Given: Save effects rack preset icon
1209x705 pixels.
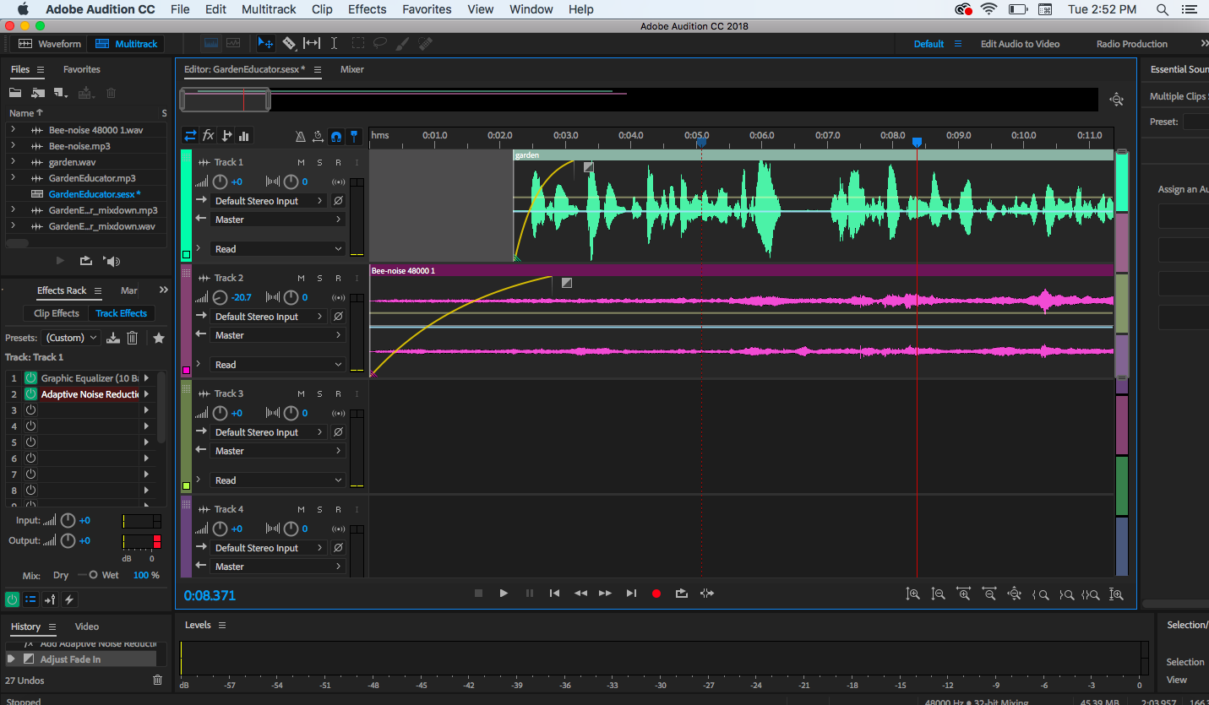Looking at the screenshot, I should (113, 338).
